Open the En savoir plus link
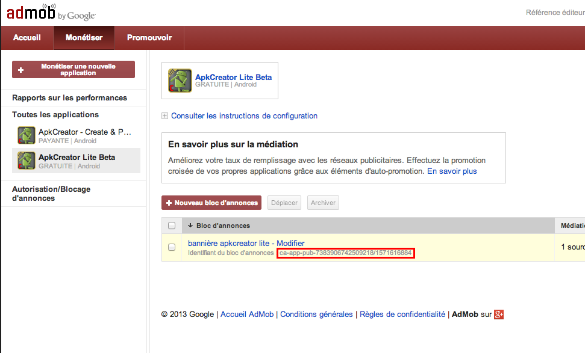585x353 pixels. pyautogui.click(x=452, y=171)
